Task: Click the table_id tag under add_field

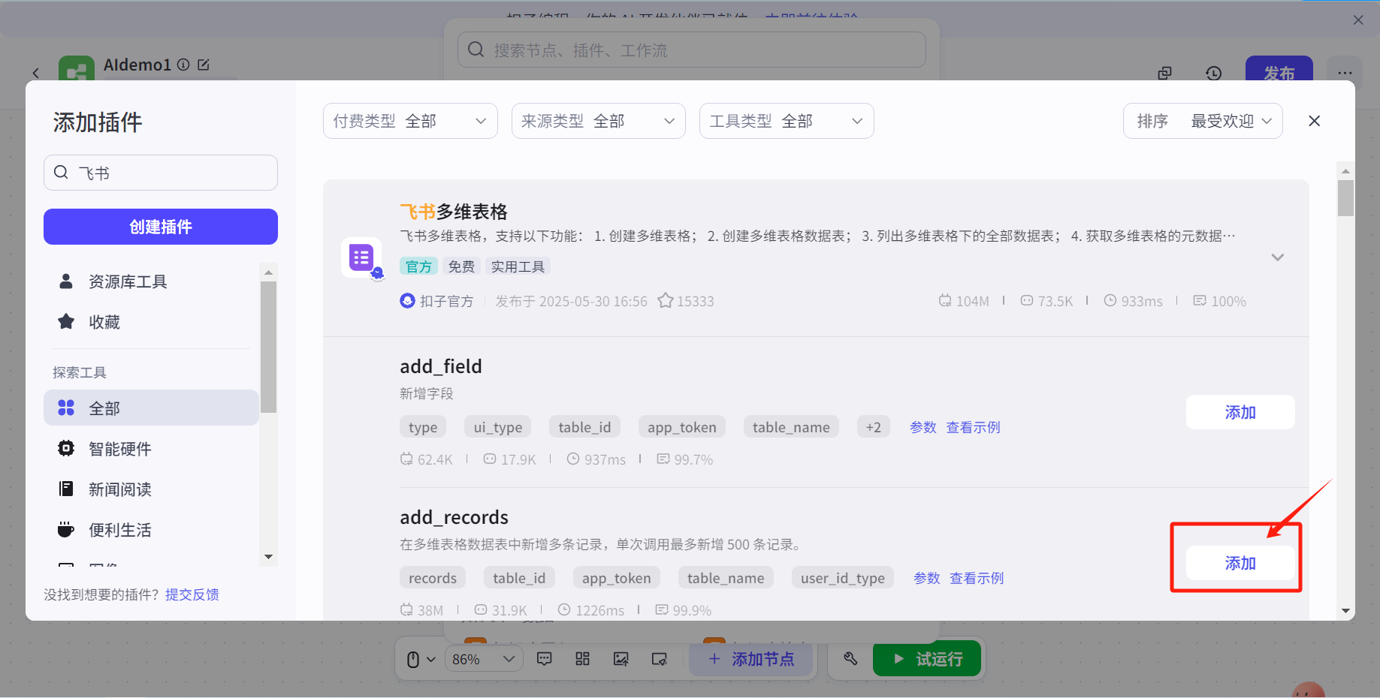Action: [x=584, y=427]
